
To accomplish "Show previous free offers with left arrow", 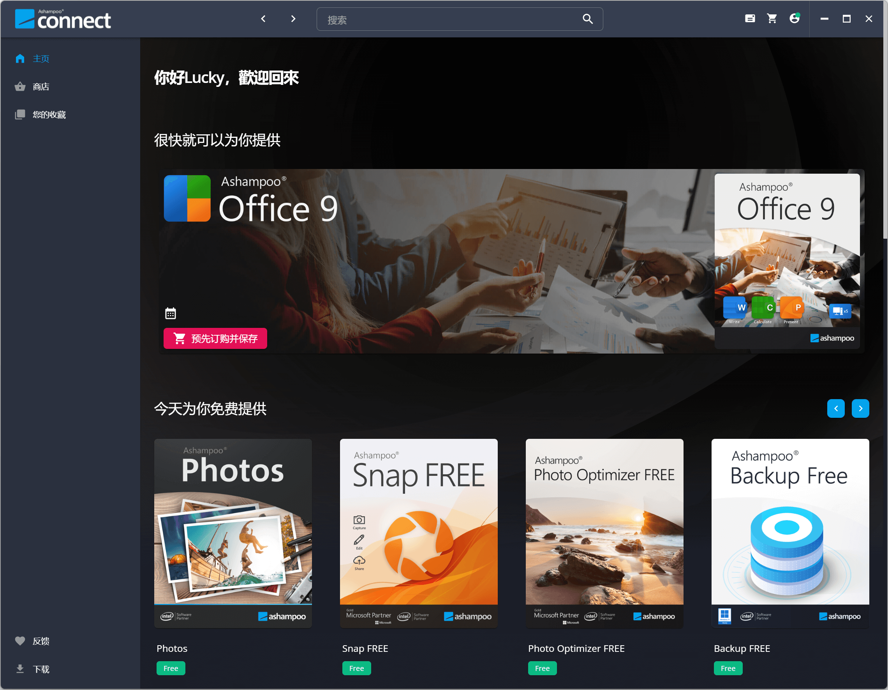I will [x=836, y=408].
